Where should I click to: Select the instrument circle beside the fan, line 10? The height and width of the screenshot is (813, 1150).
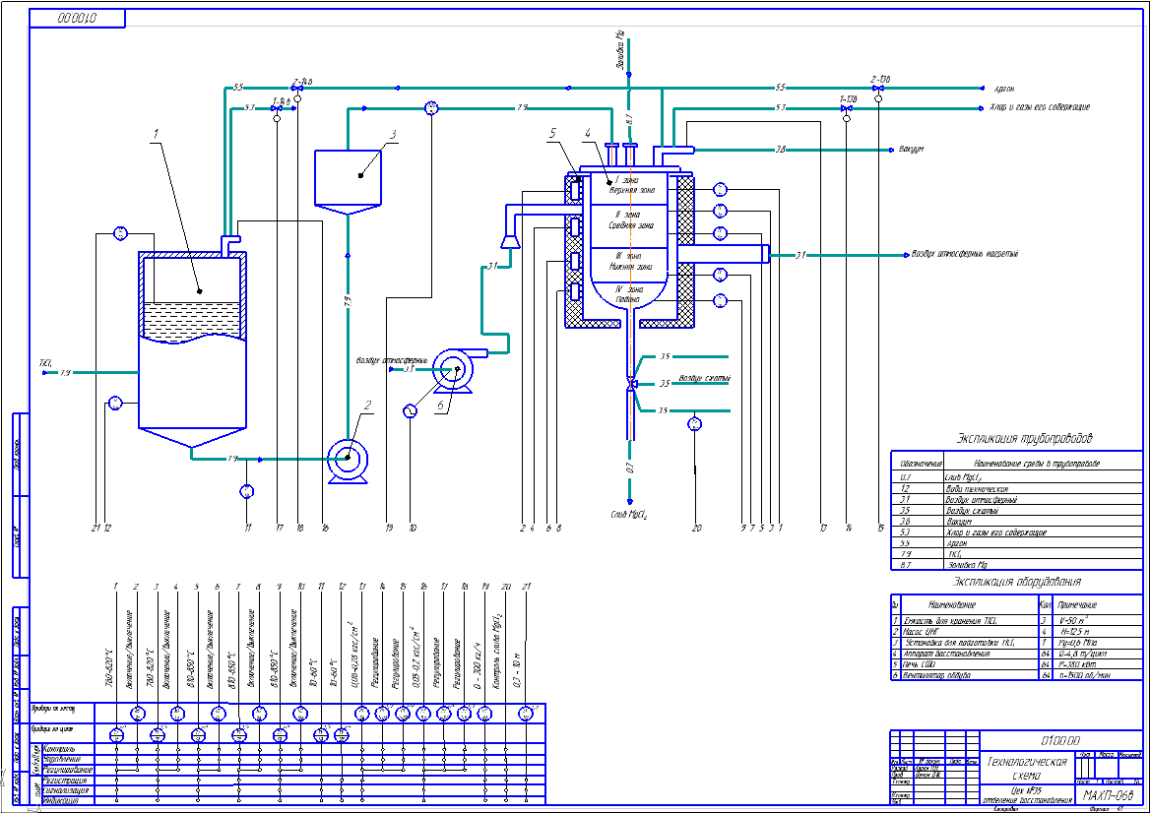coord(410,411)
